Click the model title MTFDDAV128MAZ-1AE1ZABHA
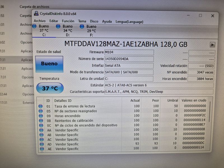 111,44
